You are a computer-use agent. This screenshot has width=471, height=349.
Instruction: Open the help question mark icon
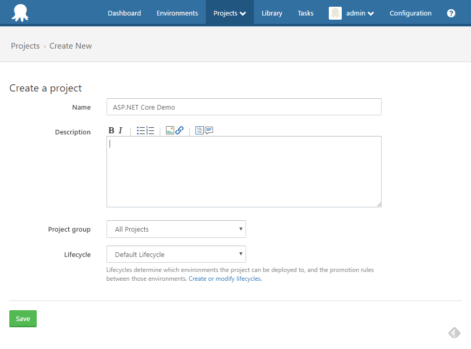point(451,13)
